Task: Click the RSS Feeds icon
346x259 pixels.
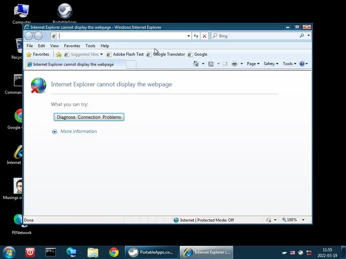Action: (x=211, y=64)
